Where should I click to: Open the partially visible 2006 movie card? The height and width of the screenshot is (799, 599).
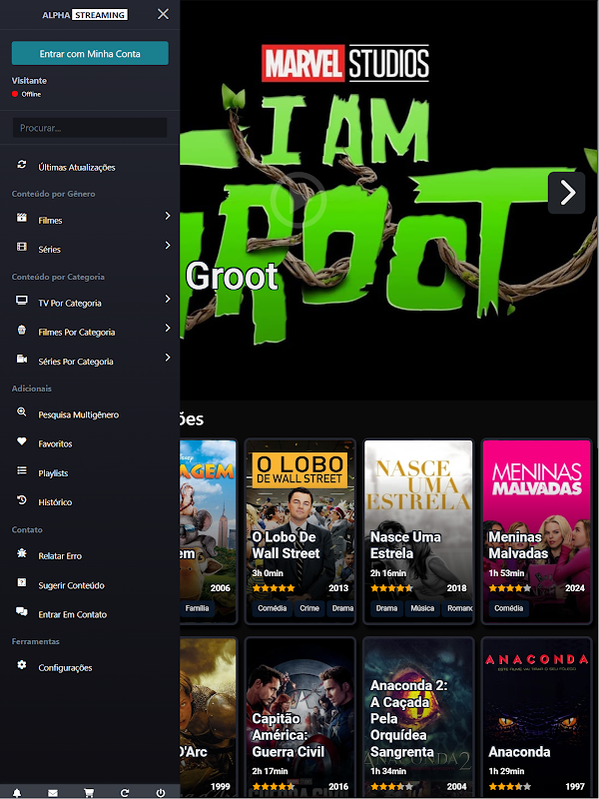click(x=209, y=531)
